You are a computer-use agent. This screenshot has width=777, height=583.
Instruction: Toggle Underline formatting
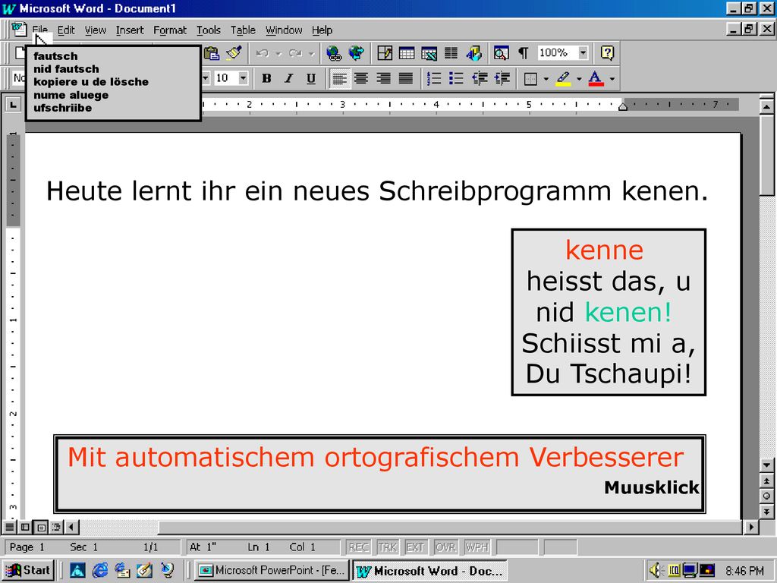coord(310,78)
